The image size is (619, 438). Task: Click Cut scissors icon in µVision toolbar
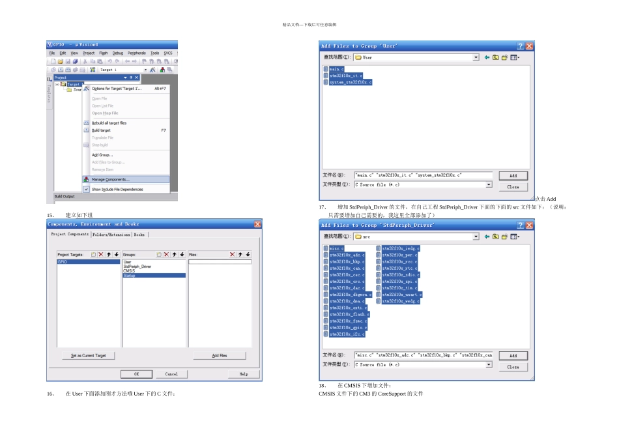85,62
